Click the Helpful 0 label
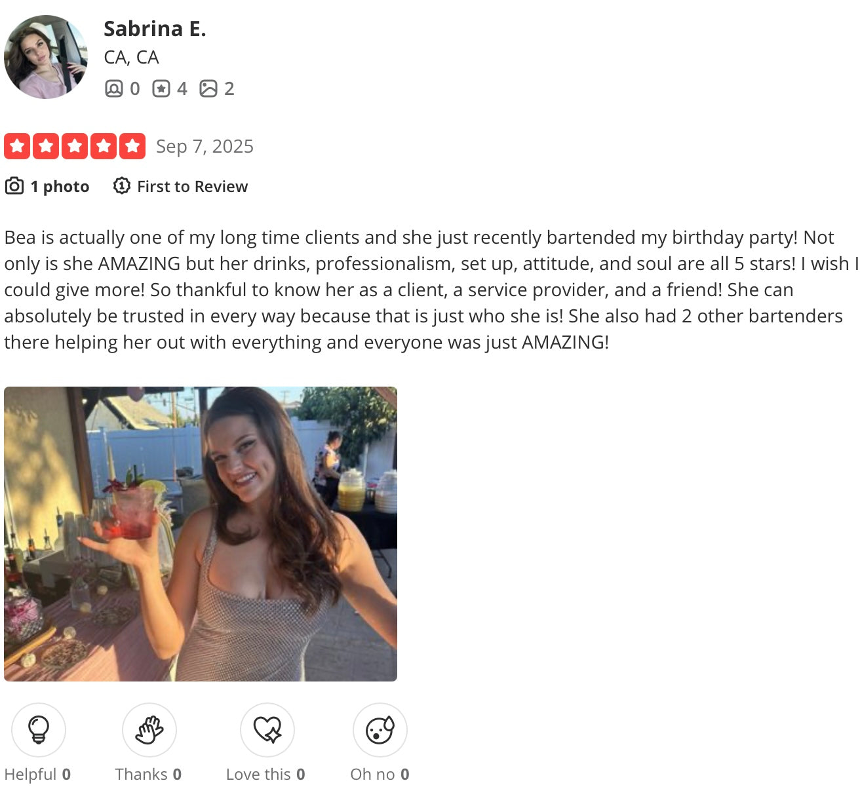Screen dimensions: 860x806 [37, 775]
